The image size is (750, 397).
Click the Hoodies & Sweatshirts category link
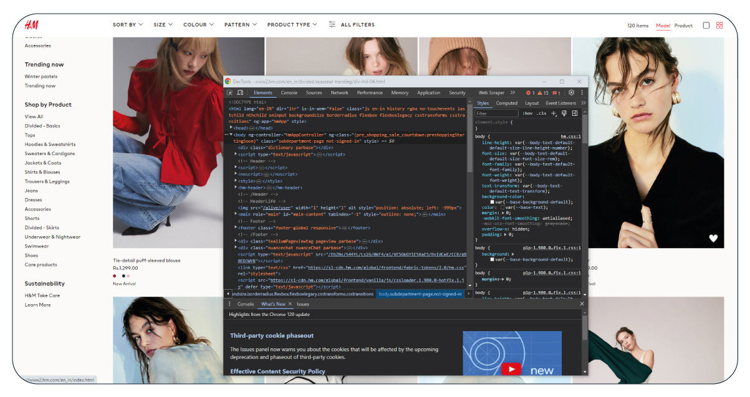50,144
